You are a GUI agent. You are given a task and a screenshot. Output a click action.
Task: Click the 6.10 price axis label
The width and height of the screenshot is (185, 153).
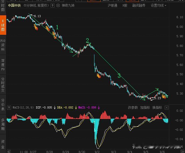[180, 17]
